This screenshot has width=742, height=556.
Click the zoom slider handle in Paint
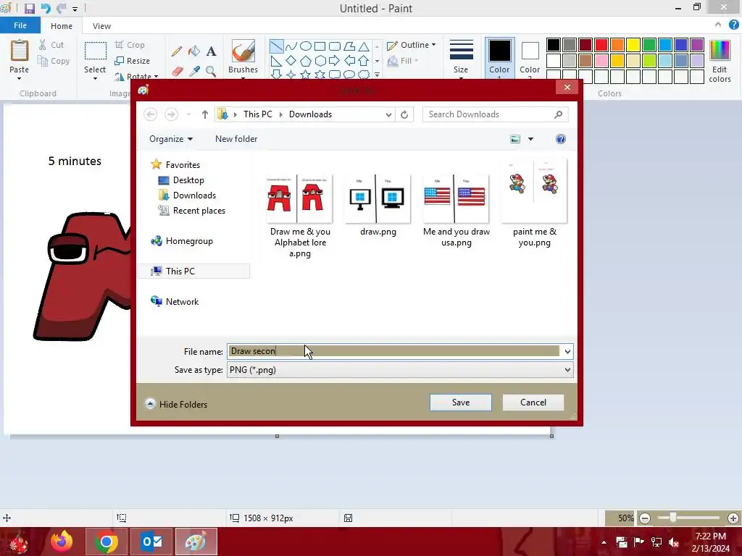(x=672, y=518)
